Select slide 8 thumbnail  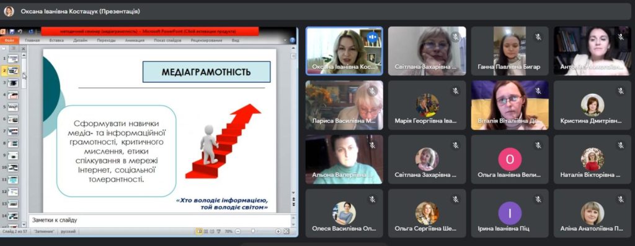click(13, 143)
